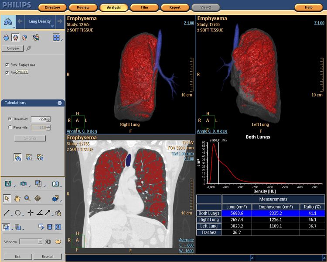
Task: Select the side profile orientation icon
Action: (24, 38)
